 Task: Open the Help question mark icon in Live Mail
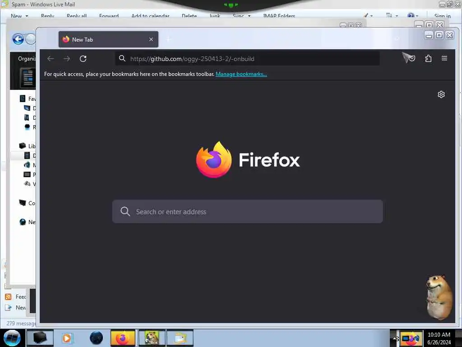pyautogui.click(x=411, y=16)
